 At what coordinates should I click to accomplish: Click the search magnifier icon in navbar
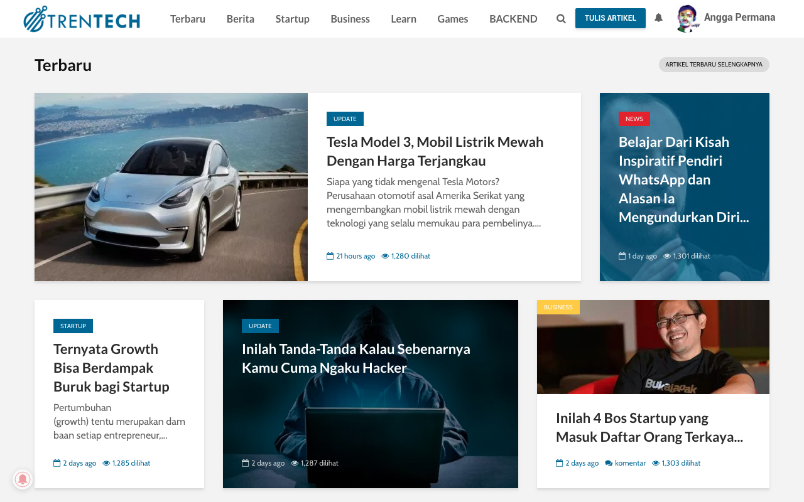tap(561, 19)
